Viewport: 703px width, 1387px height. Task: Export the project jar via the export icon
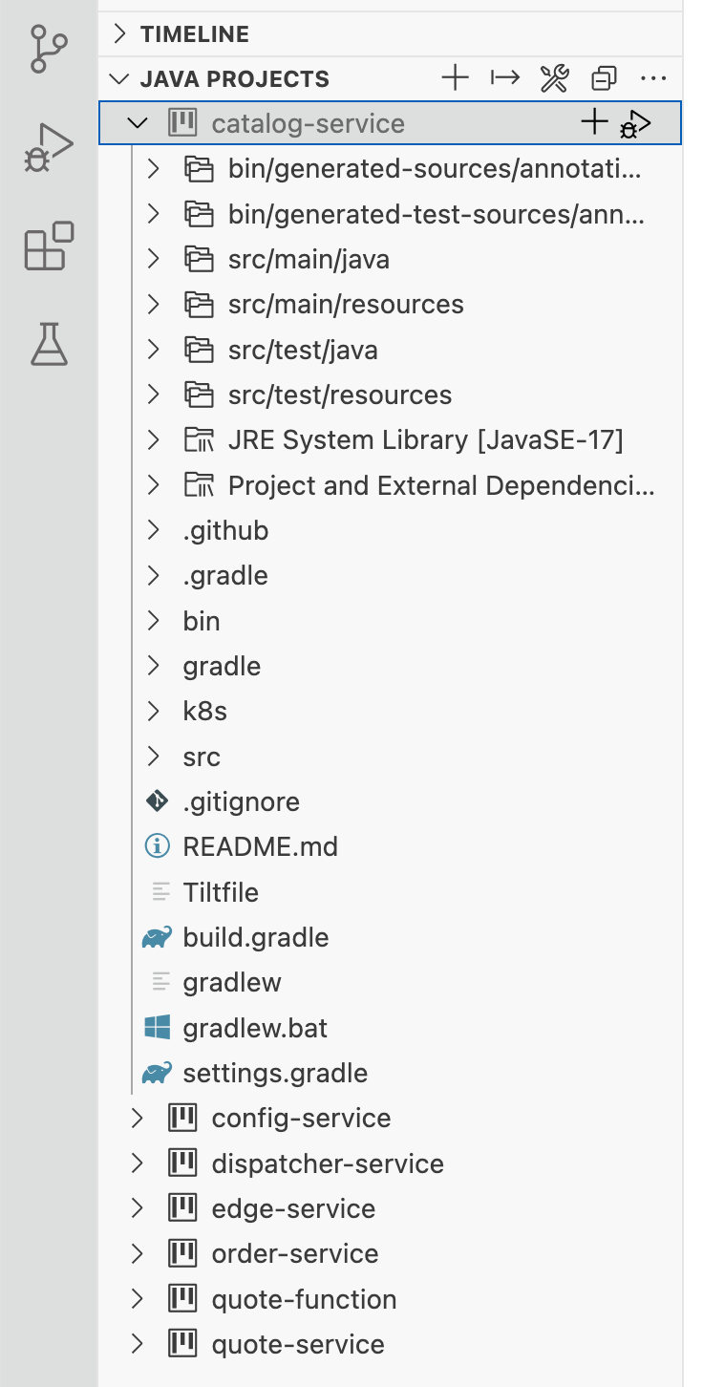pos(504,78)
